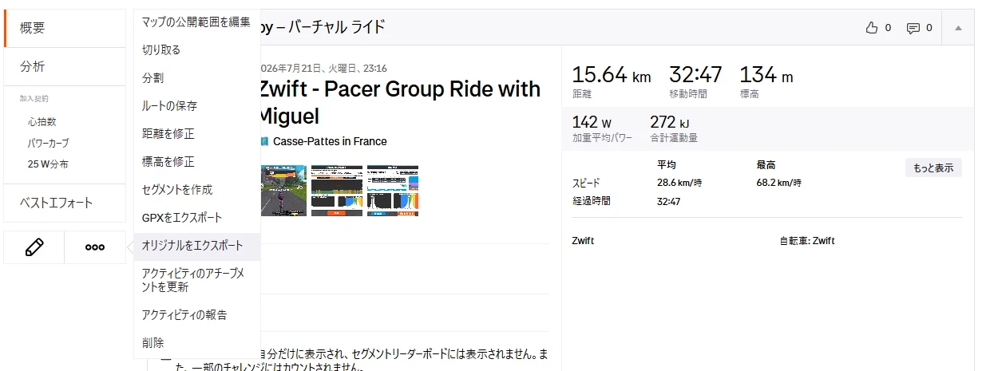Viewport: 990px width, 371px height.
Task: Choose 標高を修正 from the menu
Action: click(x=196, y=161)
